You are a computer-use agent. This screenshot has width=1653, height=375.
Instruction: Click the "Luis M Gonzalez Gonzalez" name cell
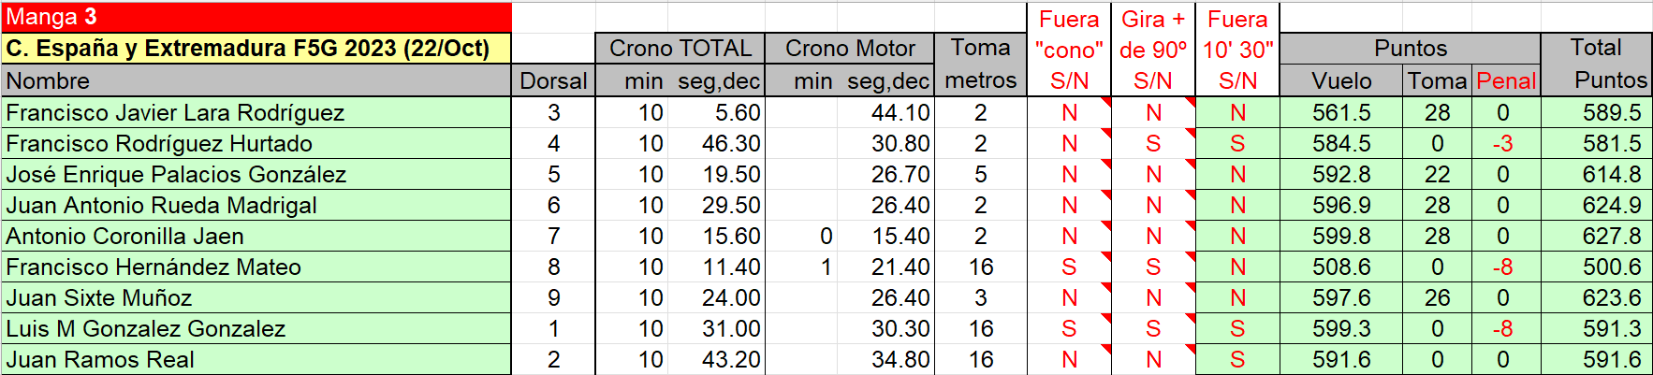click(x=256, y=329)
